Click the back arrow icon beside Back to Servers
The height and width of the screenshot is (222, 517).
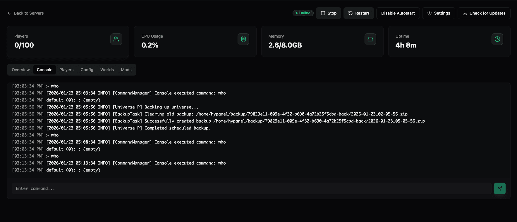click(9, 13)
